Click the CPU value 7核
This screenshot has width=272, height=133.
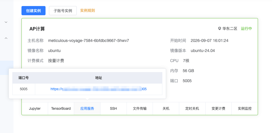pyautogui.click(x=186, y=61)
